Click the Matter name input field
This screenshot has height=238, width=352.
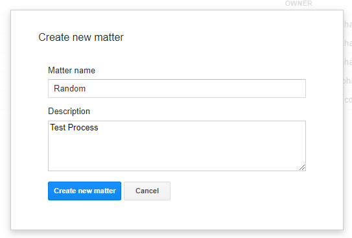[x=177, y=88]
